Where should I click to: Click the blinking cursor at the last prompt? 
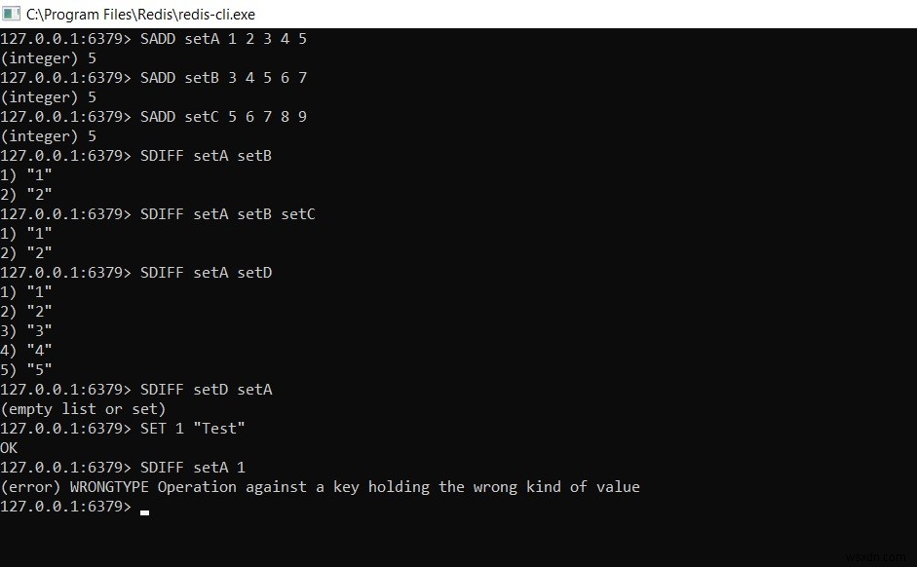(x=144, y=510)
